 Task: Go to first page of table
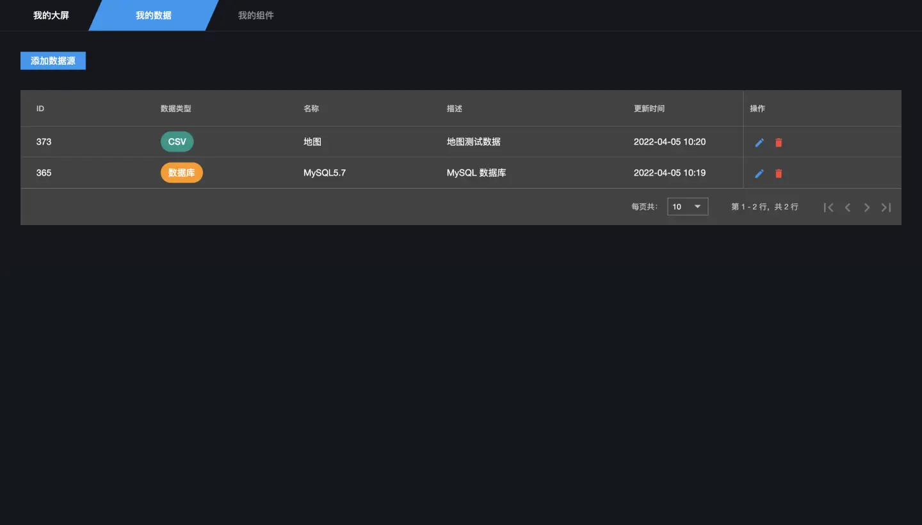pyautogui.click(x=829, y=207)
